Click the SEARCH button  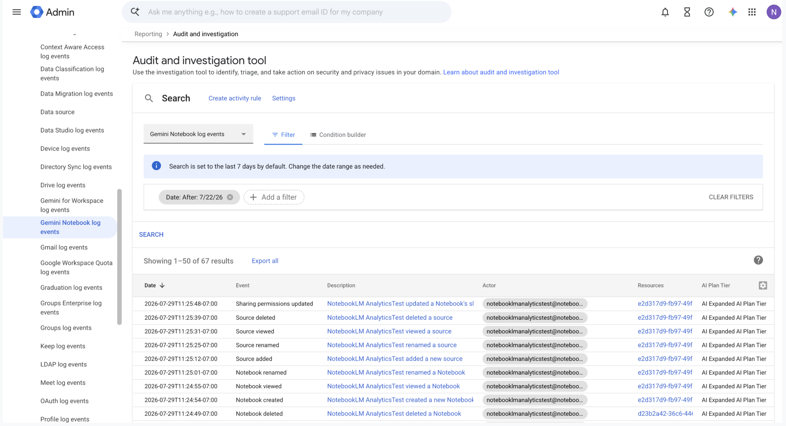[x=151, y=235]
